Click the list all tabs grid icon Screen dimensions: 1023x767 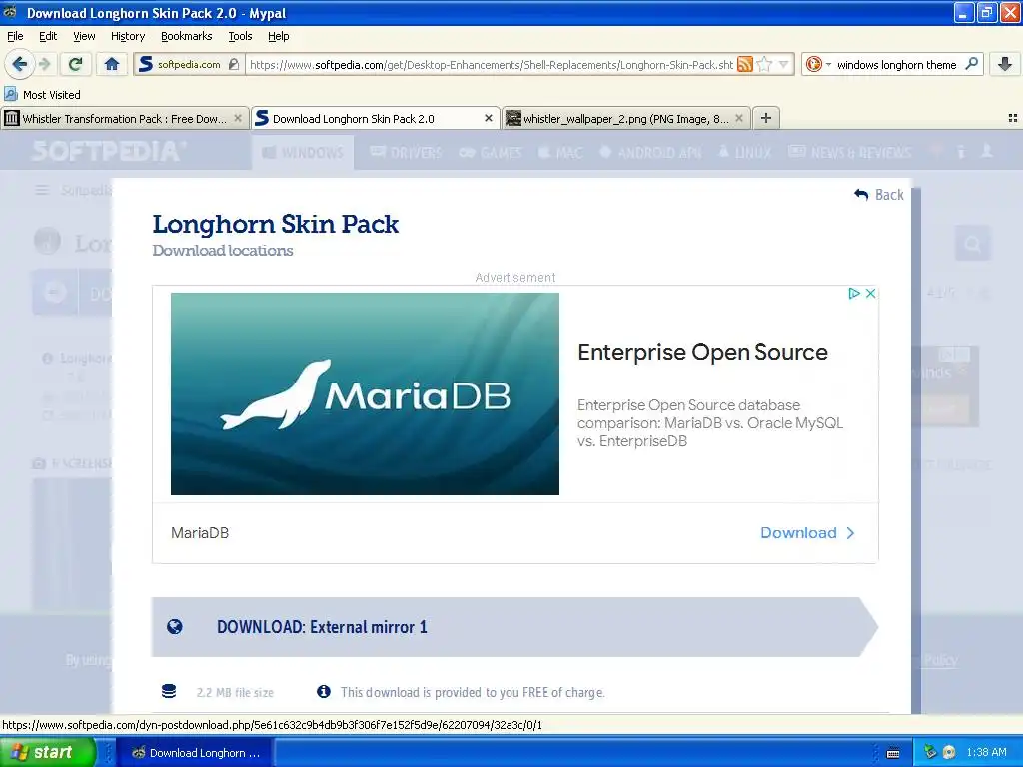pyautogui.click(x=1012, y=118)
